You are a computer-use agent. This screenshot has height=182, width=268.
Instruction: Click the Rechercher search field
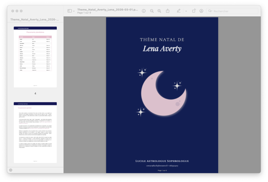point(232,11)
